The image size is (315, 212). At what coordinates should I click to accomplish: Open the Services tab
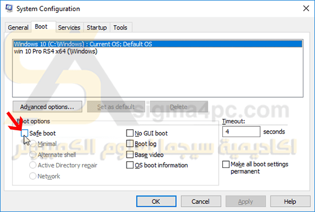coord(69,27)
